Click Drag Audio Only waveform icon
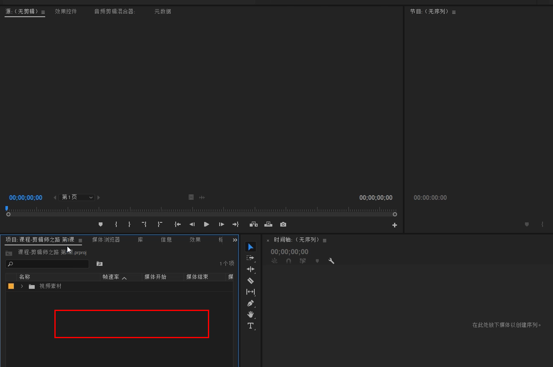Viewport: 553px width, 367px height. click(x=202, y=197)
